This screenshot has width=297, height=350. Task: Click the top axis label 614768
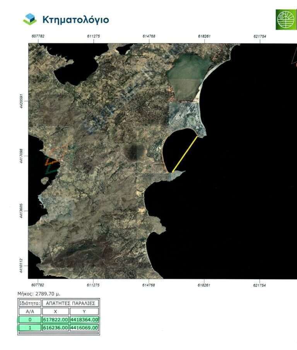[149, 36]
